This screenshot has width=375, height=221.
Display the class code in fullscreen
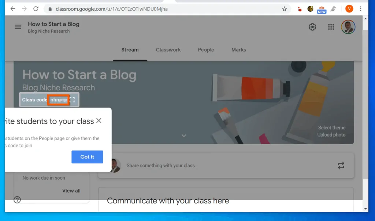[73, 100]
